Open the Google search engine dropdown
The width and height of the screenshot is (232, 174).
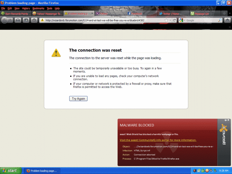click(184, 20)
